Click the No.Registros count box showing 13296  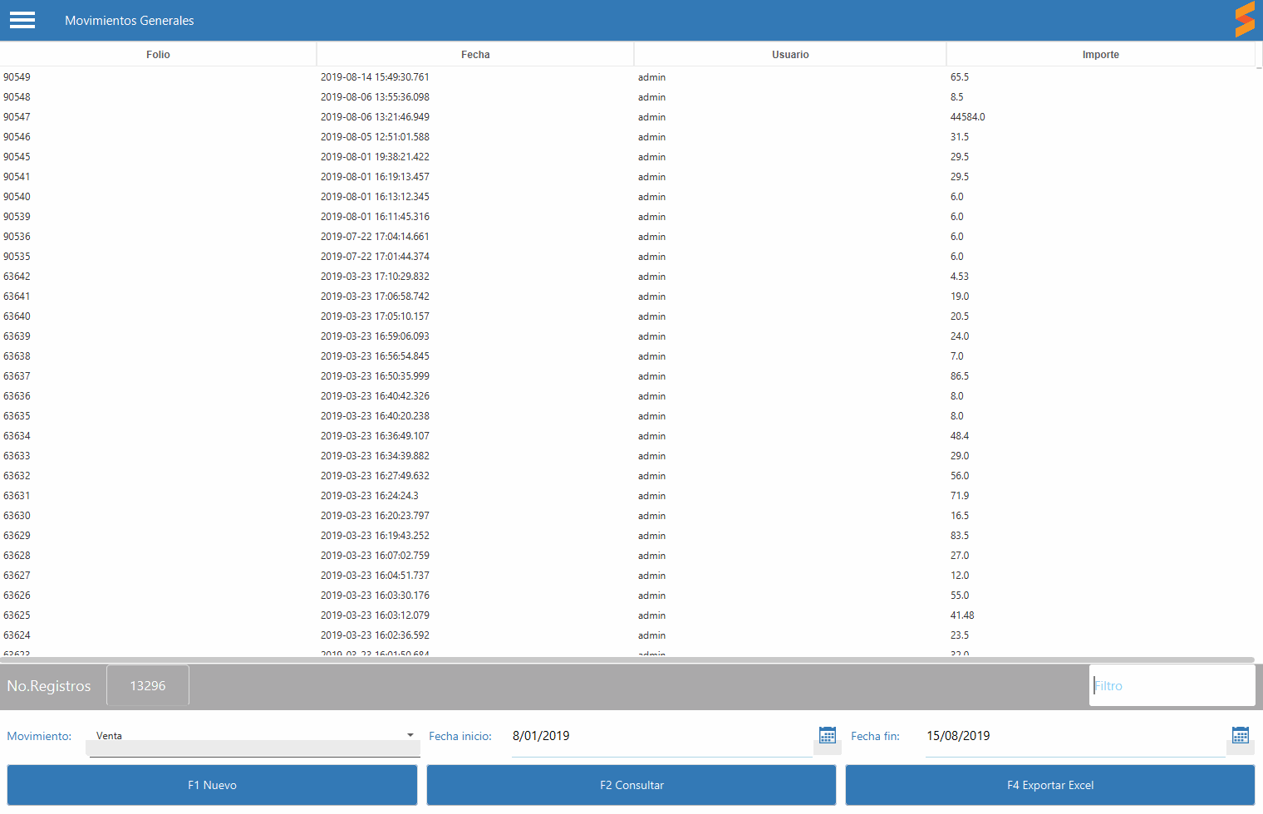point(148,686)
